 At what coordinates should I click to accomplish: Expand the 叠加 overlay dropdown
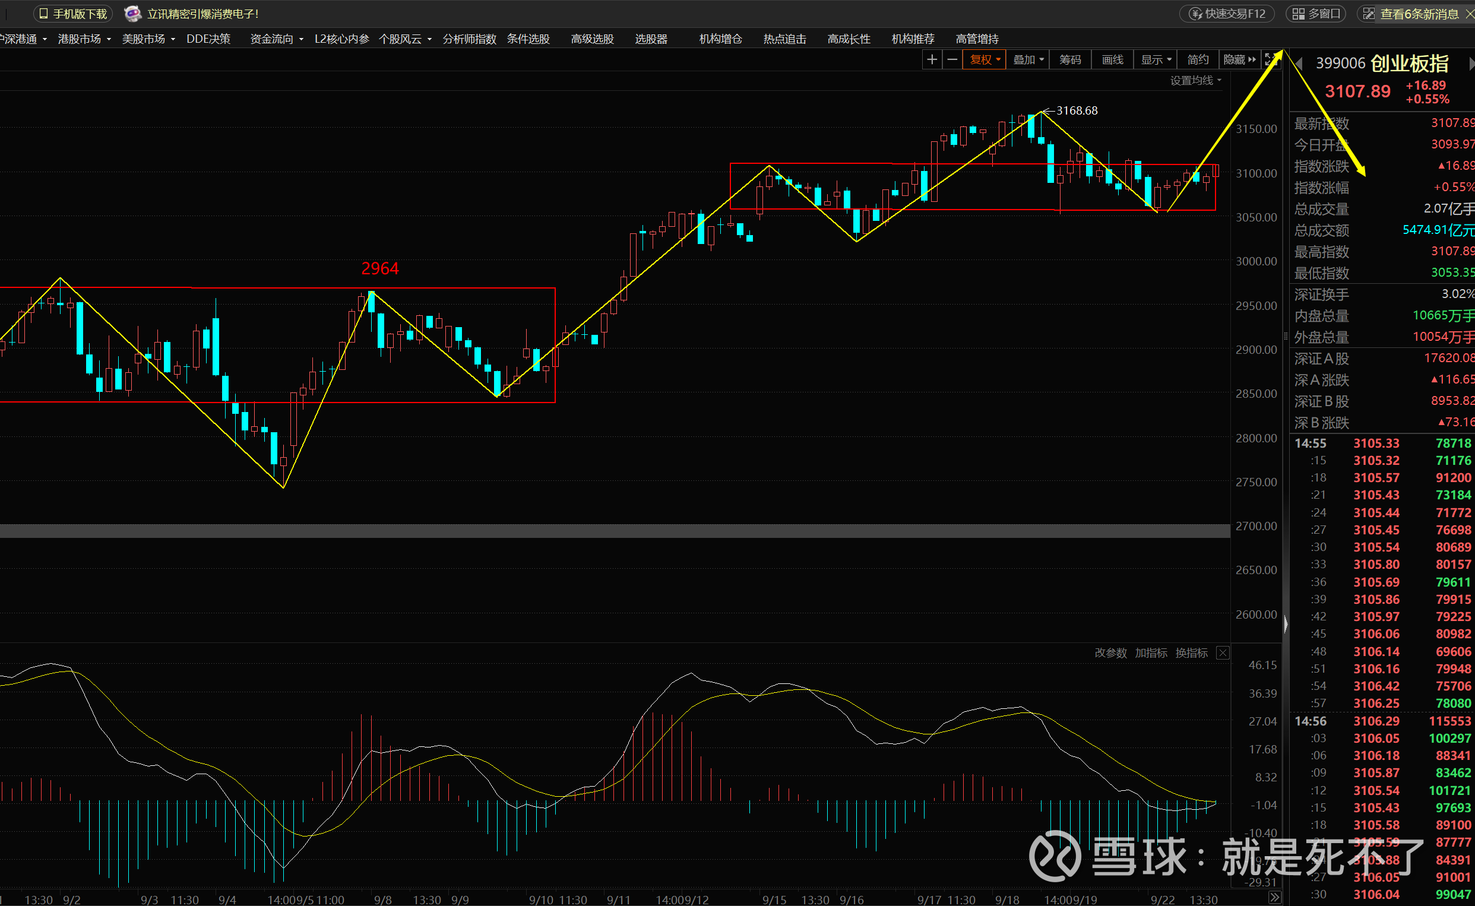[1028, 59]
